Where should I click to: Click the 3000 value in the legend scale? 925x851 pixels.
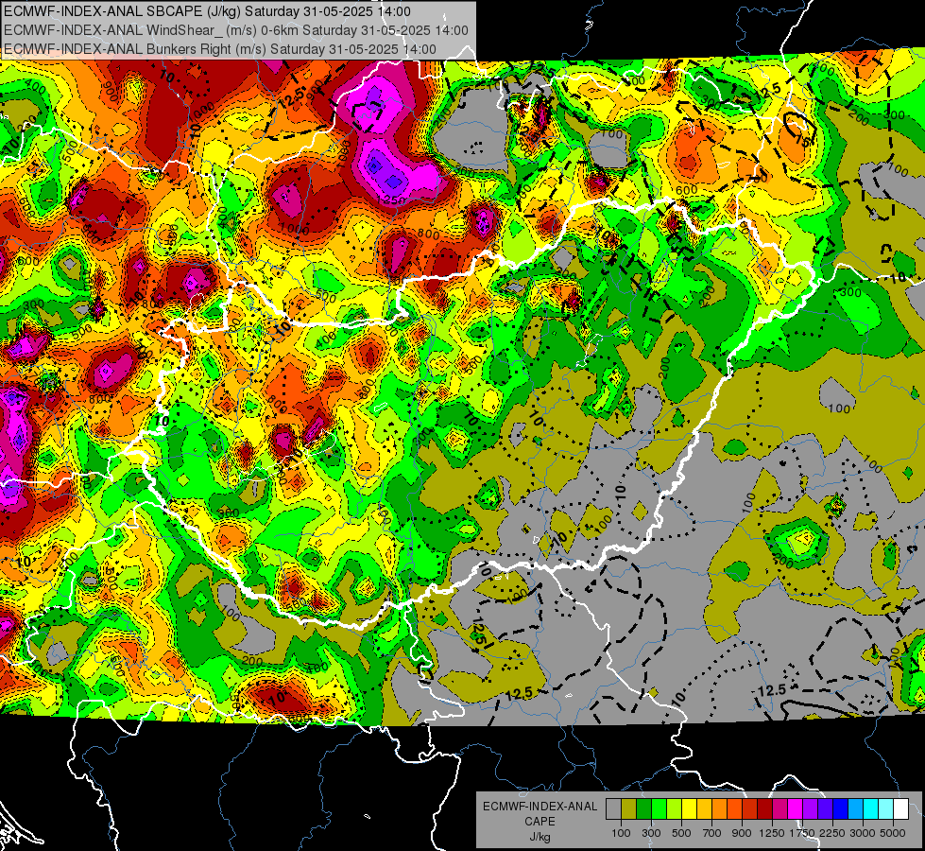coord(863,833)
